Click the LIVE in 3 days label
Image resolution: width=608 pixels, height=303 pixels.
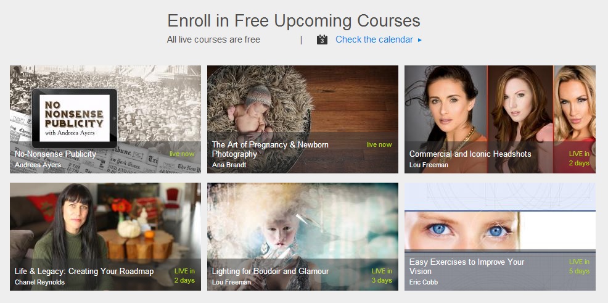point(382,275)
